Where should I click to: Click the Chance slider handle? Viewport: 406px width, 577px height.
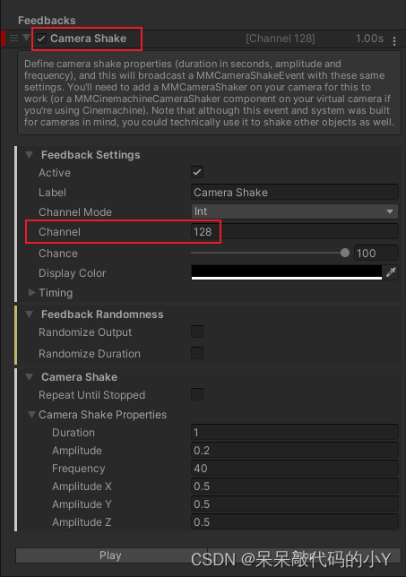[x=344, y=253]
